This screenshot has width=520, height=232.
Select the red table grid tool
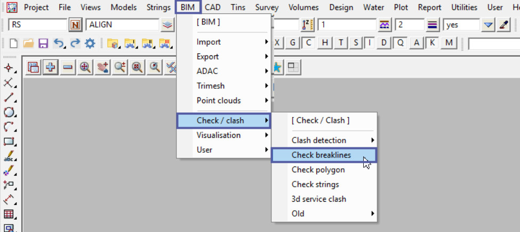(x=9, y=214)
